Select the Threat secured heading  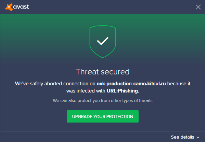pos(103,72)
